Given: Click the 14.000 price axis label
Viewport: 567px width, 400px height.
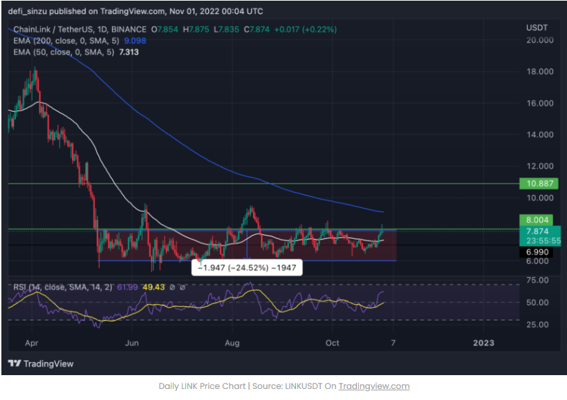Looking at the screenshot, I should [539, 135].
